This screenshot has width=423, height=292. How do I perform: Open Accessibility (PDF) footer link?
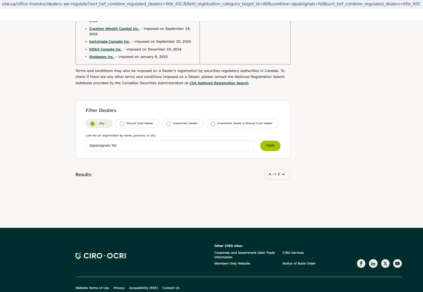click(x=143, y=288)
